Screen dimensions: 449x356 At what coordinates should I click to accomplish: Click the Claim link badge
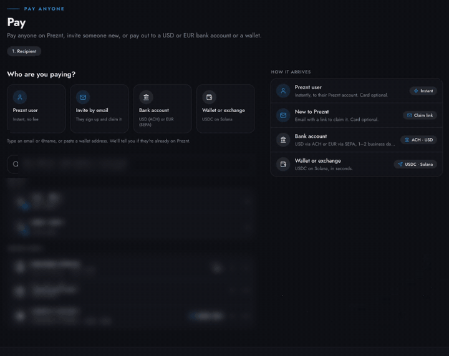click(420, 115)
